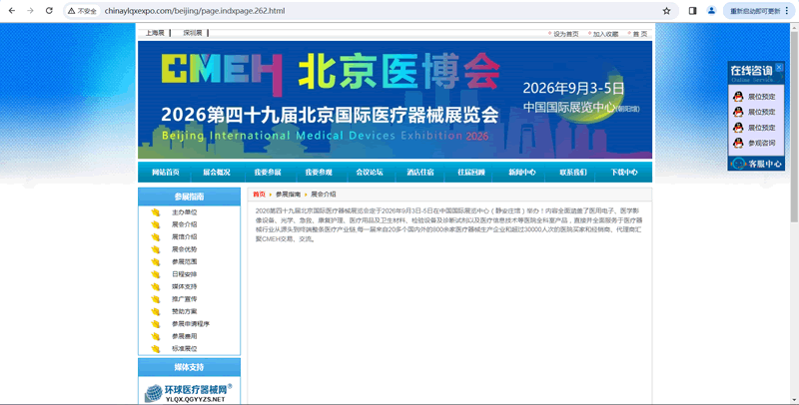Image resolution: width=799 pixels, height=405 pixels.
Task: Select 下载中心 in the navigation bar
Action: [x=623, y=173]
